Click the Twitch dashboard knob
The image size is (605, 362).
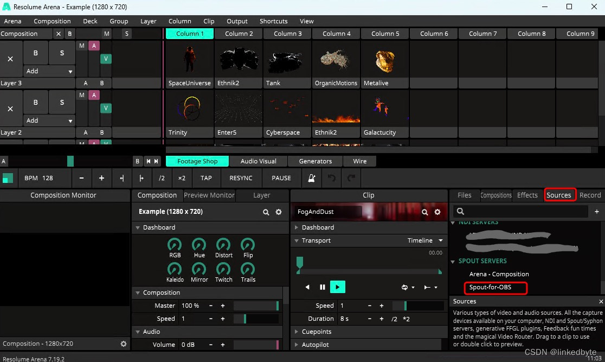[x=223, y=269]
